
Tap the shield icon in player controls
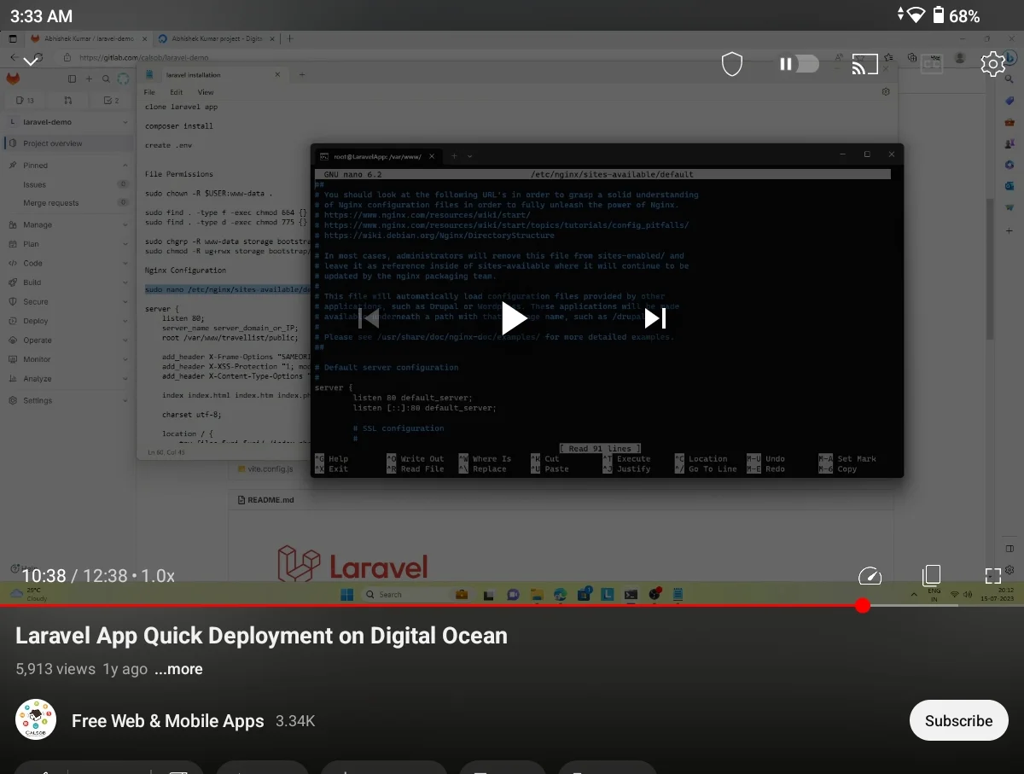pos(732,64)
